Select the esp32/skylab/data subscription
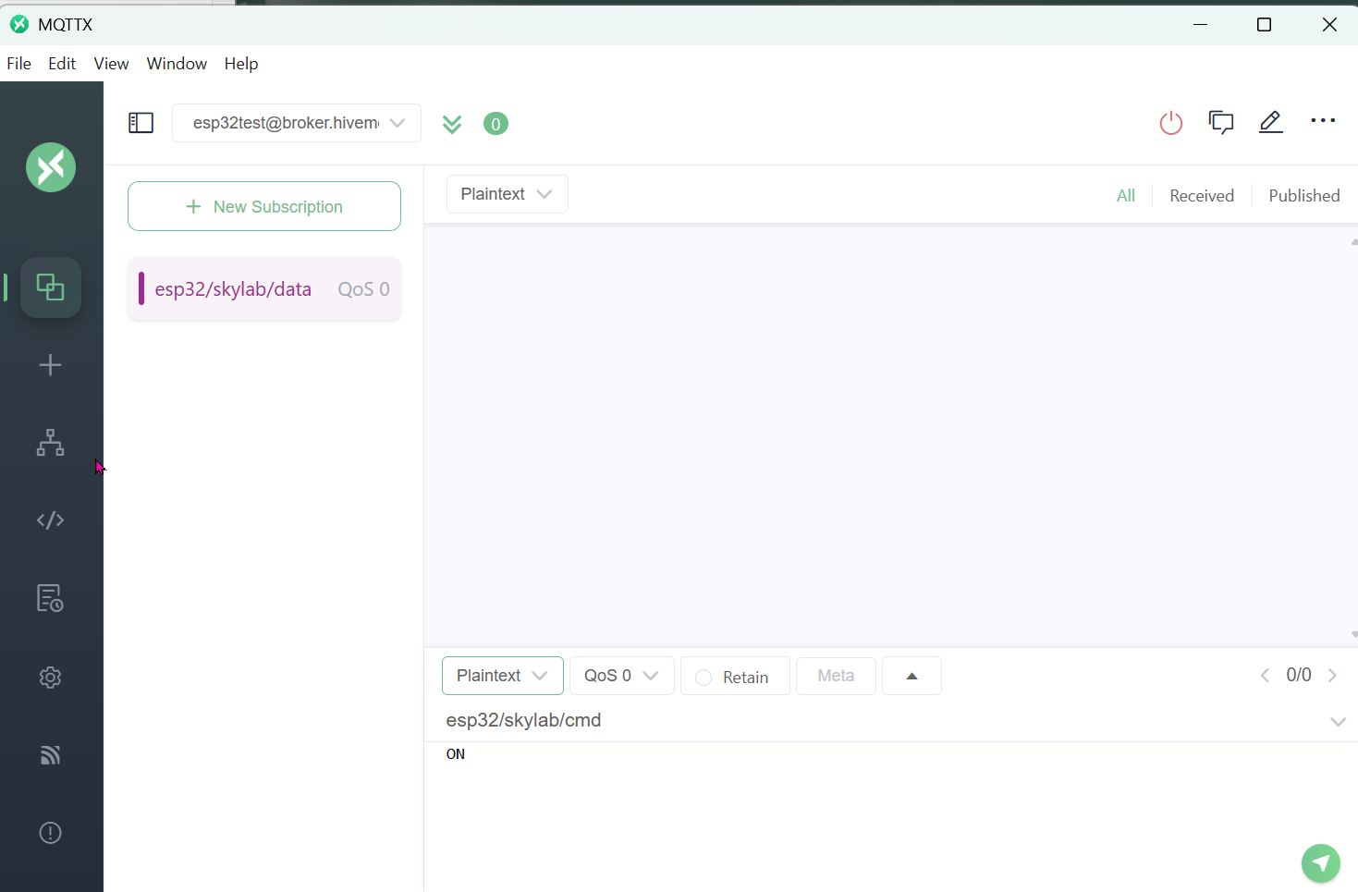 264,288
